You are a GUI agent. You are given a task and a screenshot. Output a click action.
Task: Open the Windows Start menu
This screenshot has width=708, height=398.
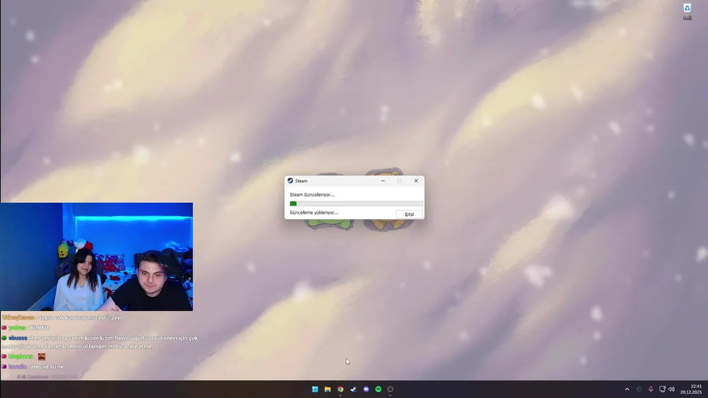(x=315, y=389)
